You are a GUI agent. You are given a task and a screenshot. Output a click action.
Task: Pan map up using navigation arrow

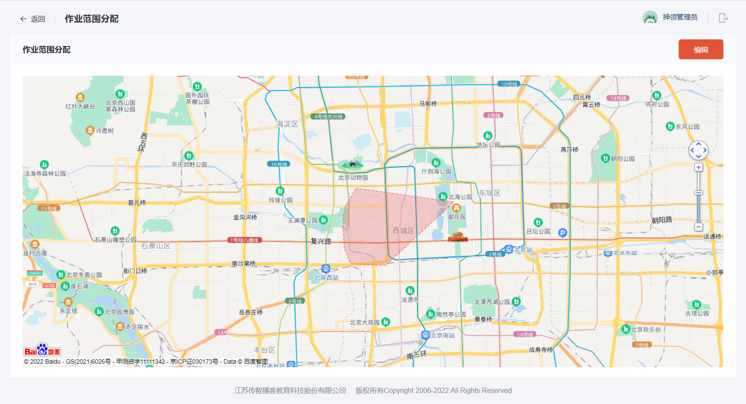[699, 144]
